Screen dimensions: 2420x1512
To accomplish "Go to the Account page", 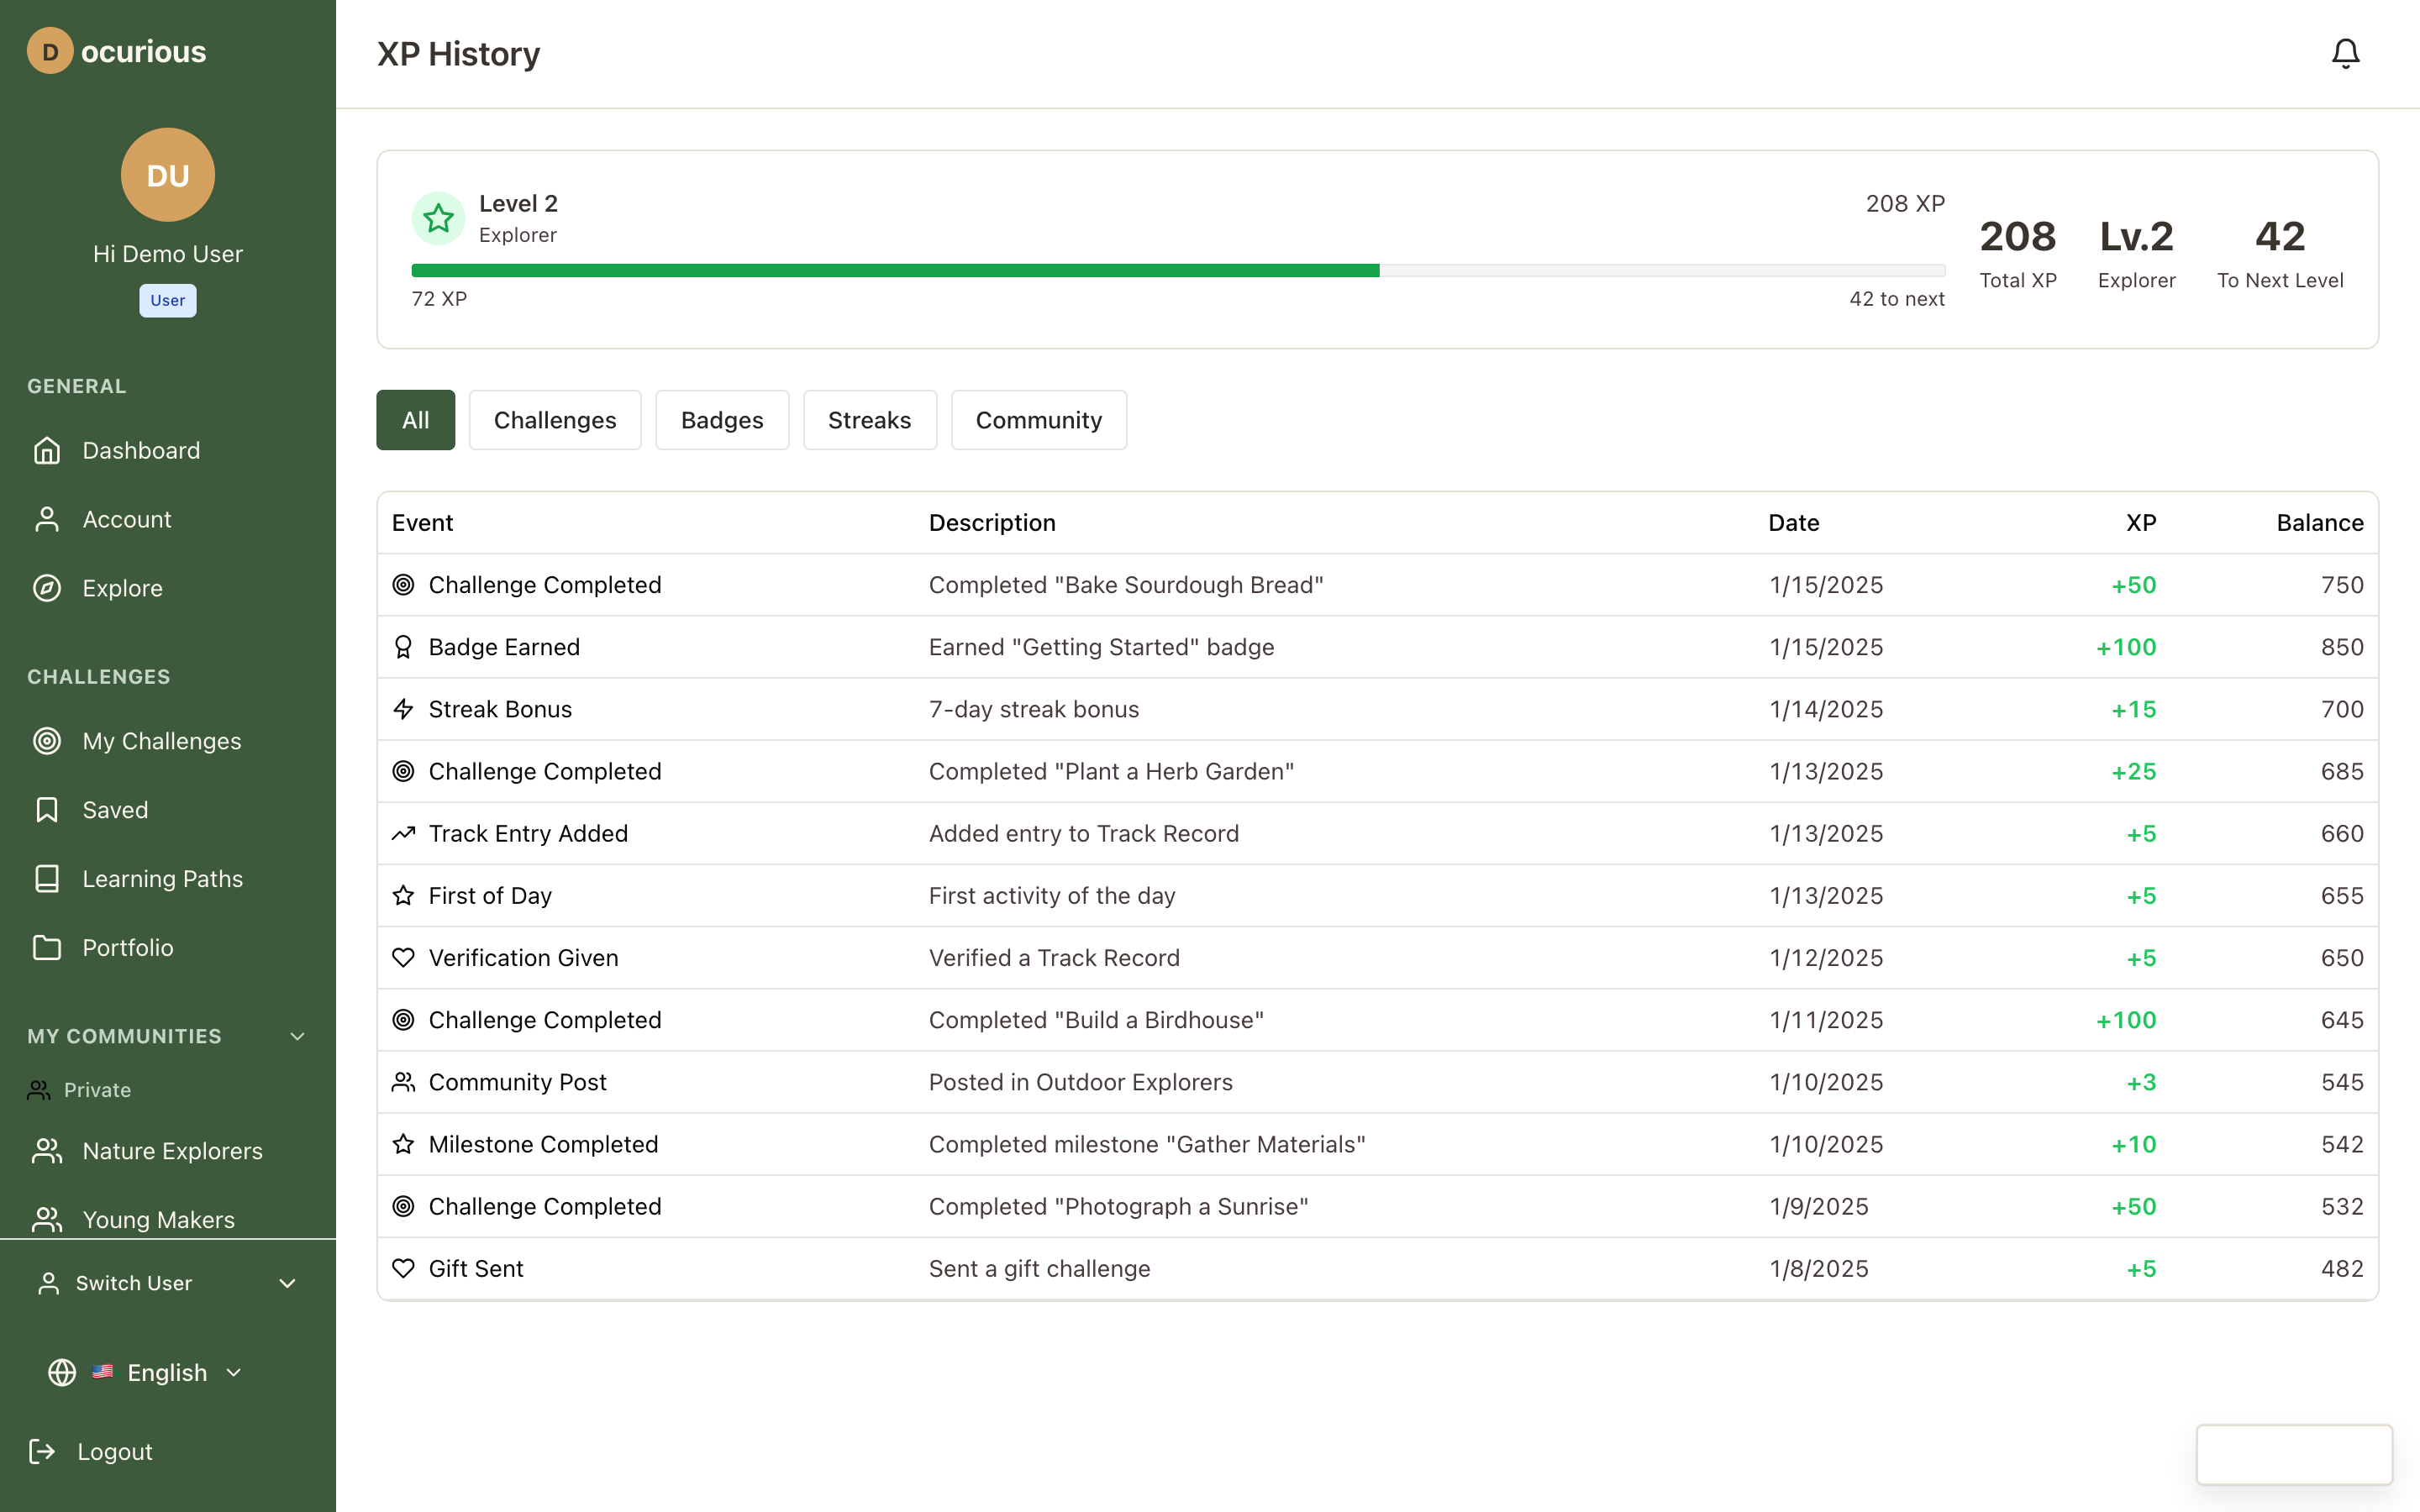I will (x=126, y=519).
